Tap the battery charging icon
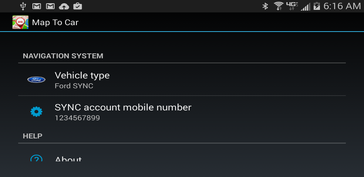Image resolution: width=364 pixels, height=177 pixels. point(317,6)
